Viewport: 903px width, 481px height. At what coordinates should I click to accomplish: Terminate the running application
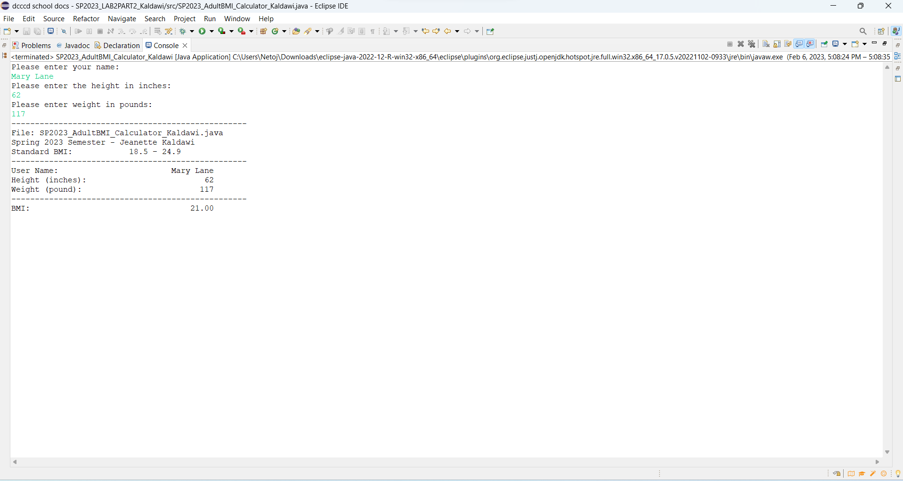730,44
